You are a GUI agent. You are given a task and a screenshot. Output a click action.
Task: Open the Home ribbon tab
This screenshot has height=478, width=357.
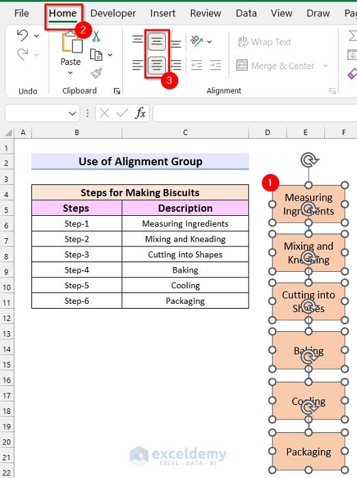(63, 14)
